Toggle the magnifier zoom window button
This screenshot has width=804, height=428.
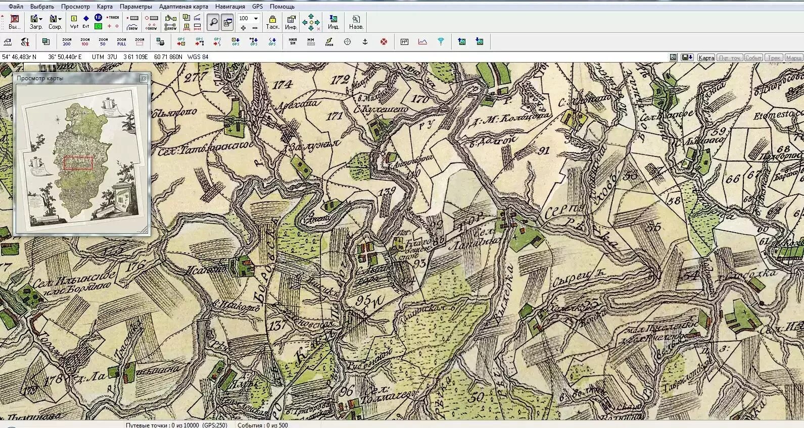(214, 22)
